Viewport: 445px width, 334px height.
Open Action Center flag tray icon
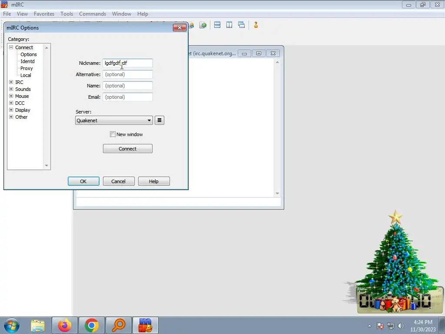tap(380, 326)
